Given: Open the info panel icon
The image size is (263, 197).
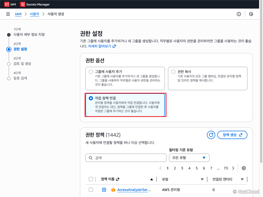Looking at the screenshot, I should point(239,14).
